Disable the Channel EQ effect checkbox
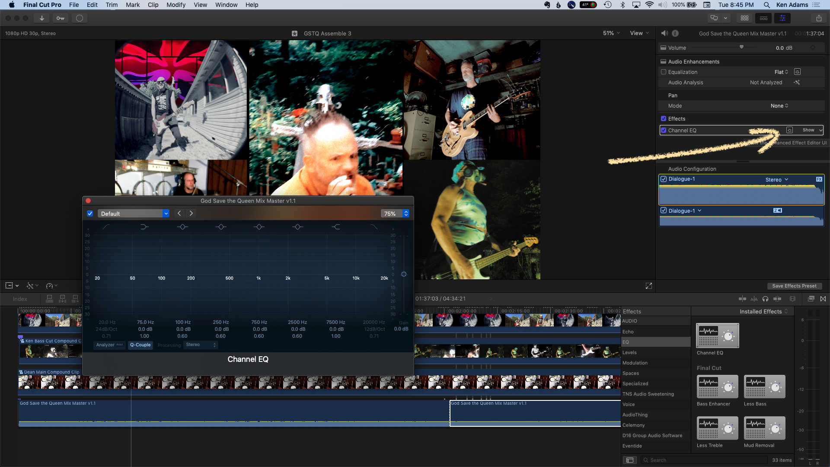830x467 pixels. (x=664, y=130)
